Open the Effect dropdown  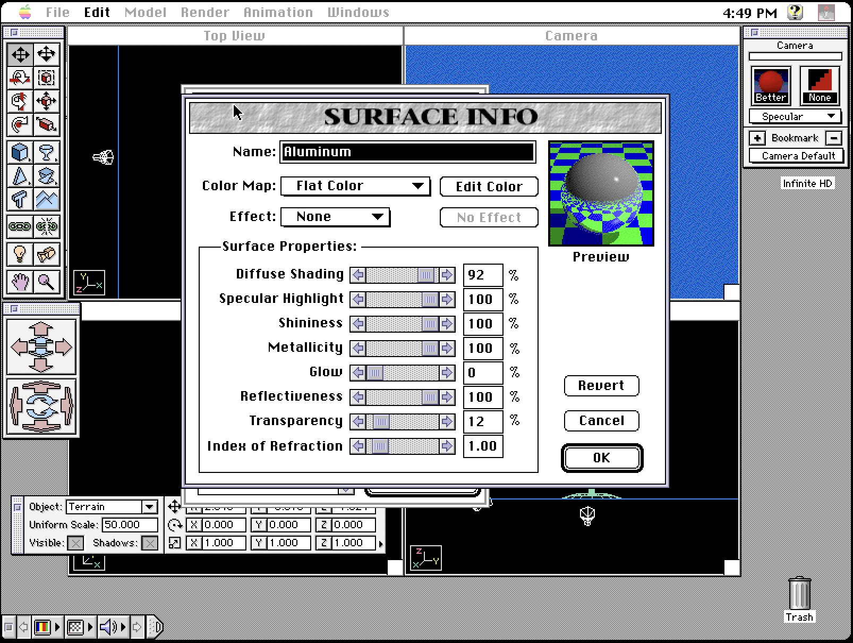tap(335, 216)
